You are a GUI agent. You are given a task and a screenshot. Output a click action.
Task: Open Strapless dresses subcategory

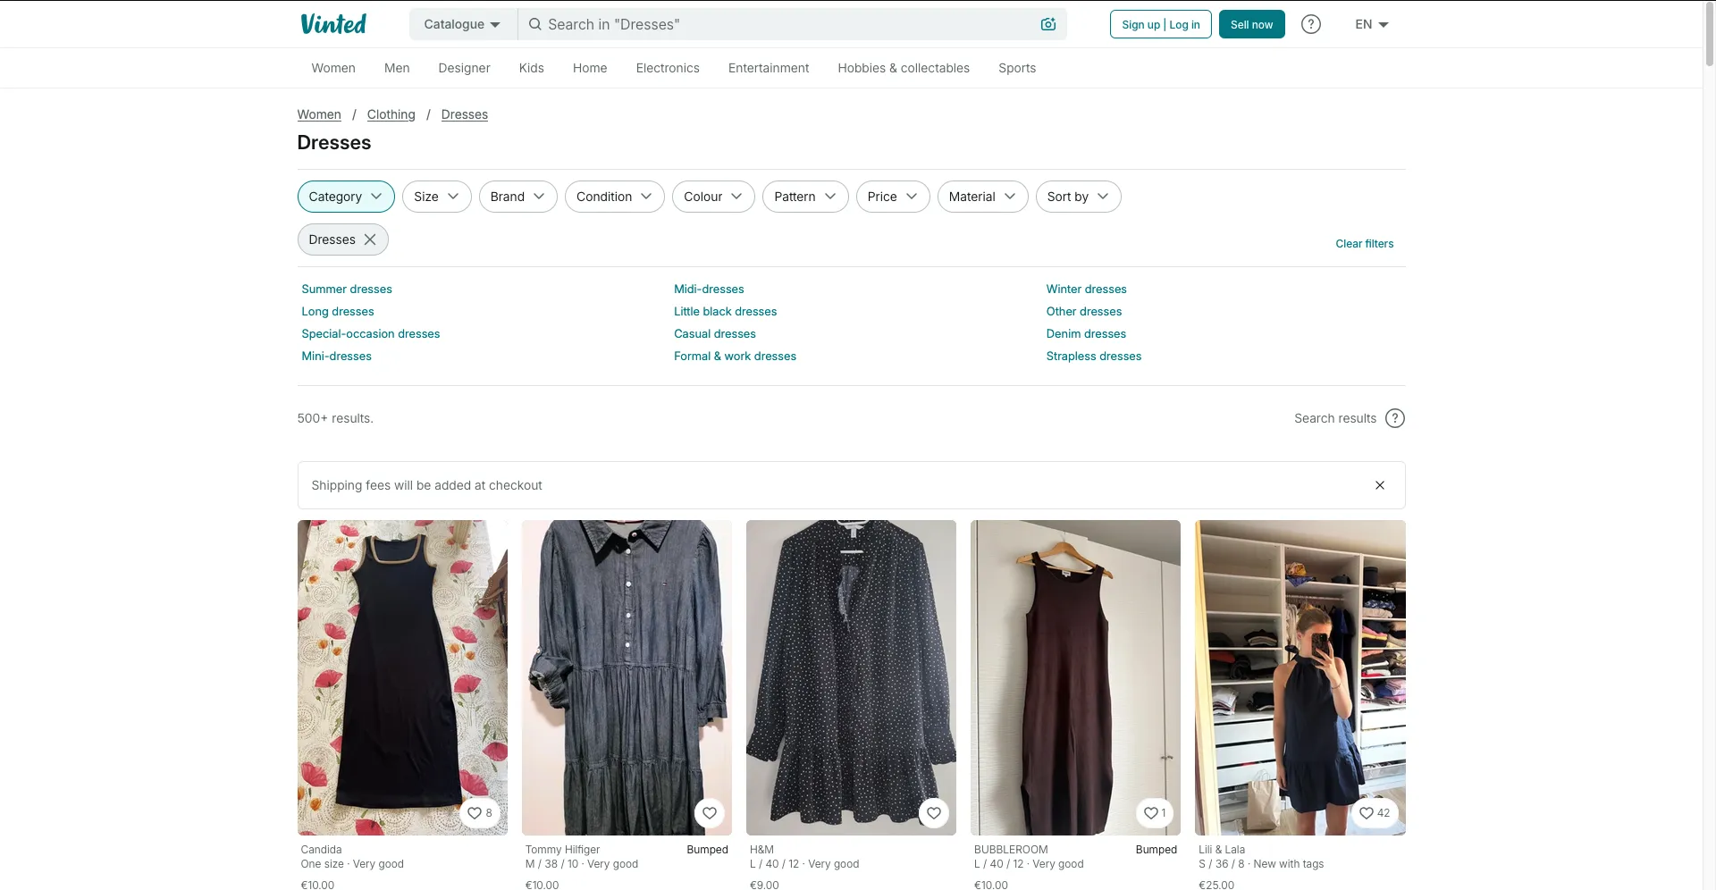pyautogui.click(x=1094, y=357)
